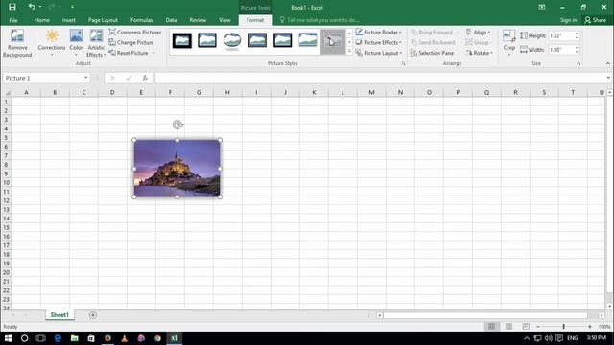The width and height of the screenshot is (614, 345).
Task: Open the Color adjustment gallery
Action: [x=76, y=43]
